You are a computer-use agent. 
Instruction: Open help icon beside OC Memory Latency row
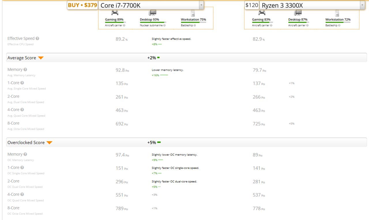[x=25, y=154]
